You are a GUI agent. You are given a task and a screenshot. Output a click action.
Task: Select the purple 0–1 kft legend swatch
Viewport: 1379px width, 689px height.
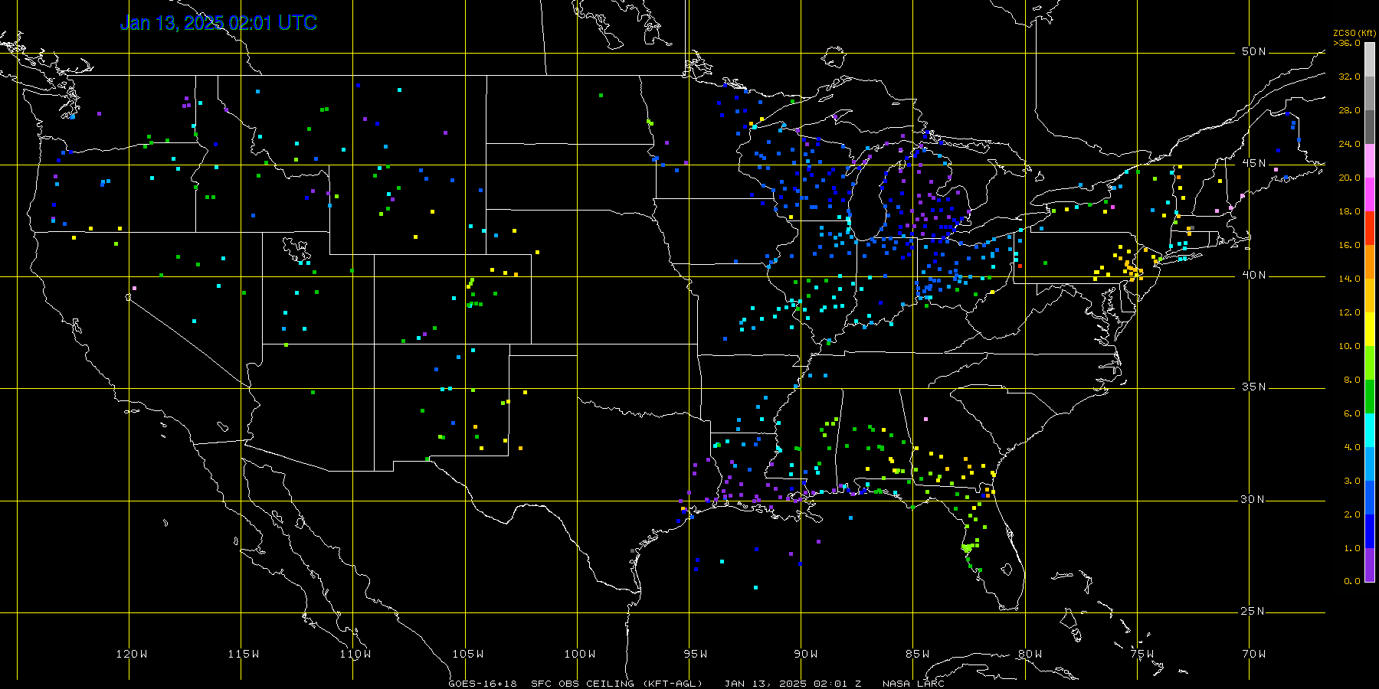[x=1370, y=565]
